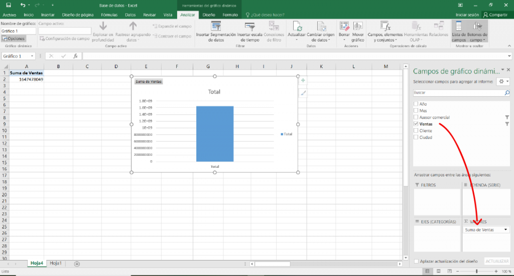This screenshot has height=276, width=514.
Task: Click the Borrar icon
Action: (x=344, y=27)
